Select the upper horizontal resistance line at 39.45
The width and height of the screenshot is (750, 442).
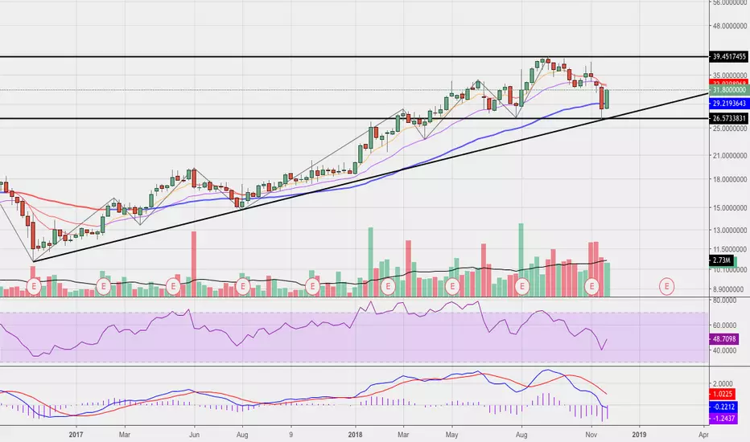point(354,57)
